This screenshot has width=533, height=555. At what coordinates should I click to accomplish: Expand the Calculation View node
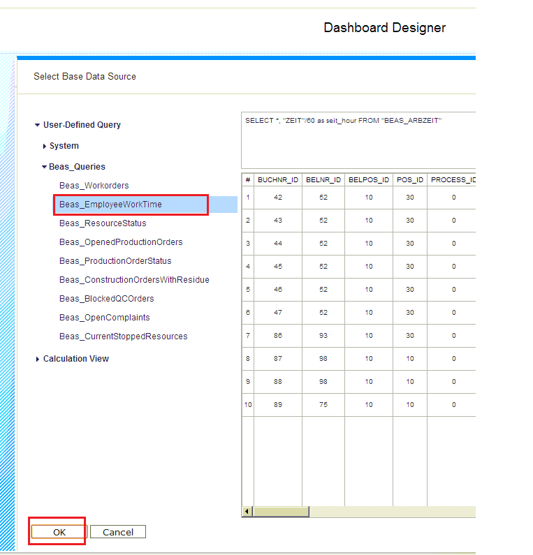[38, 360]
